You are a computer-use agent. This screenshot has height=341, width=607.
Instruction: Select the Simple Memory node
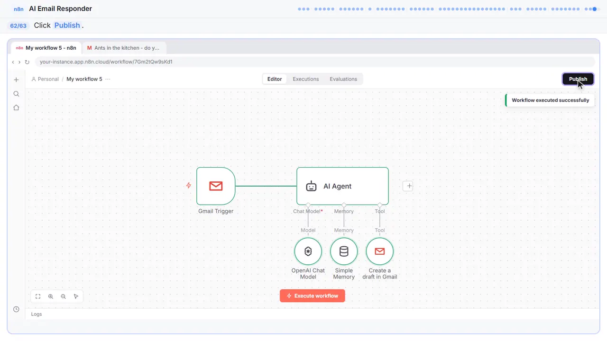[344, 251]
